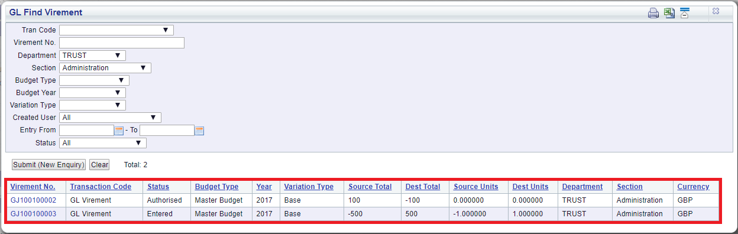Screen dimensions: 738x234
Task: Click the Virement No. input field
Action: click(x=122, y=43)
